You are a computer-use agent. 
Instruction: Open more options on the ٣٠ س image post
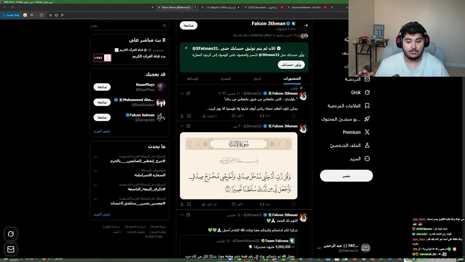pyautogui.click(x=182, y=126)
